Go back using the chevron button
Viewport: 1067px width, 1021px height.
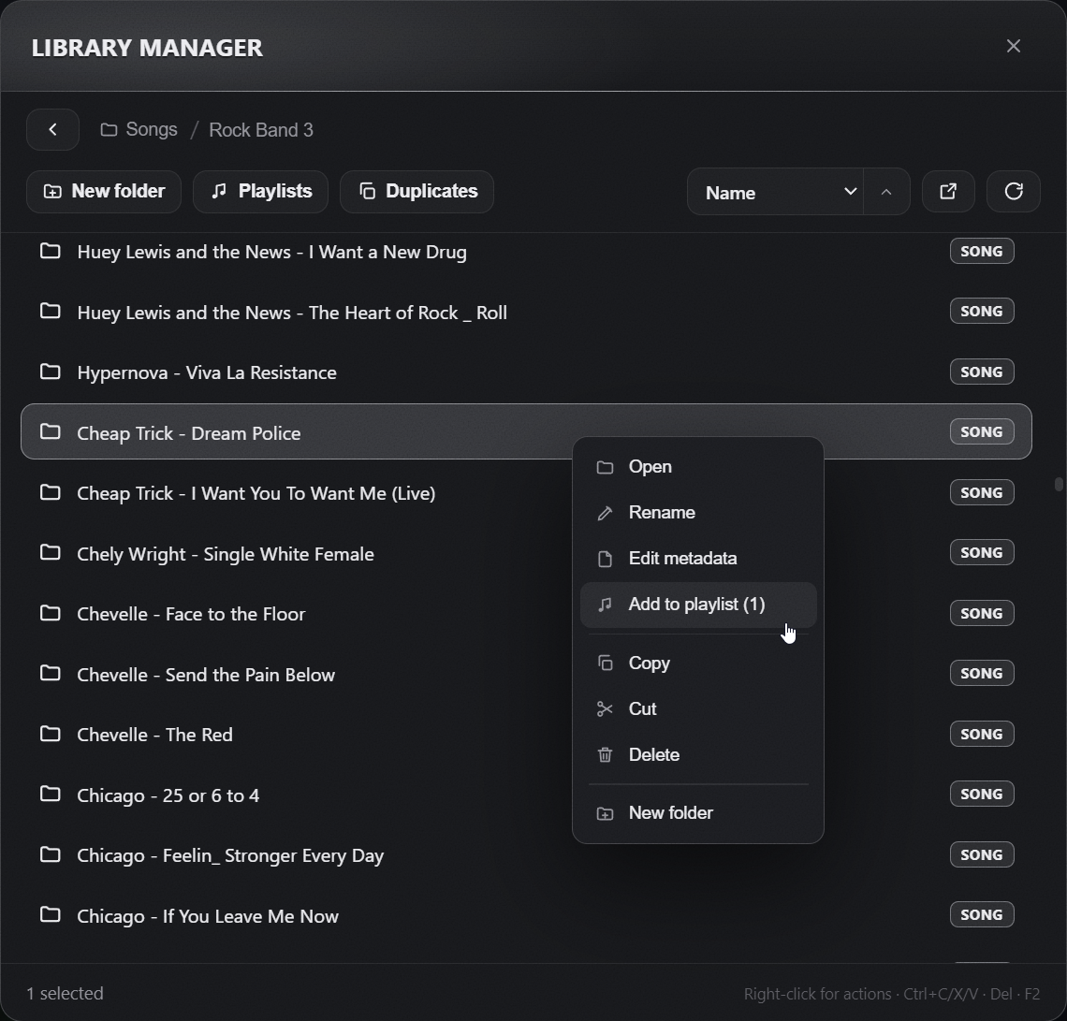(x=52, y=129)
